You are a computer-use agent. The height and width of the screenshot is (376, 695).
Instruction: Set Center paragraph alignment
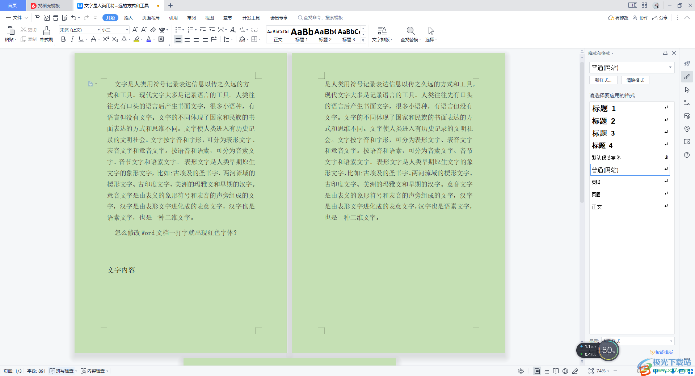tap(187, 39)
